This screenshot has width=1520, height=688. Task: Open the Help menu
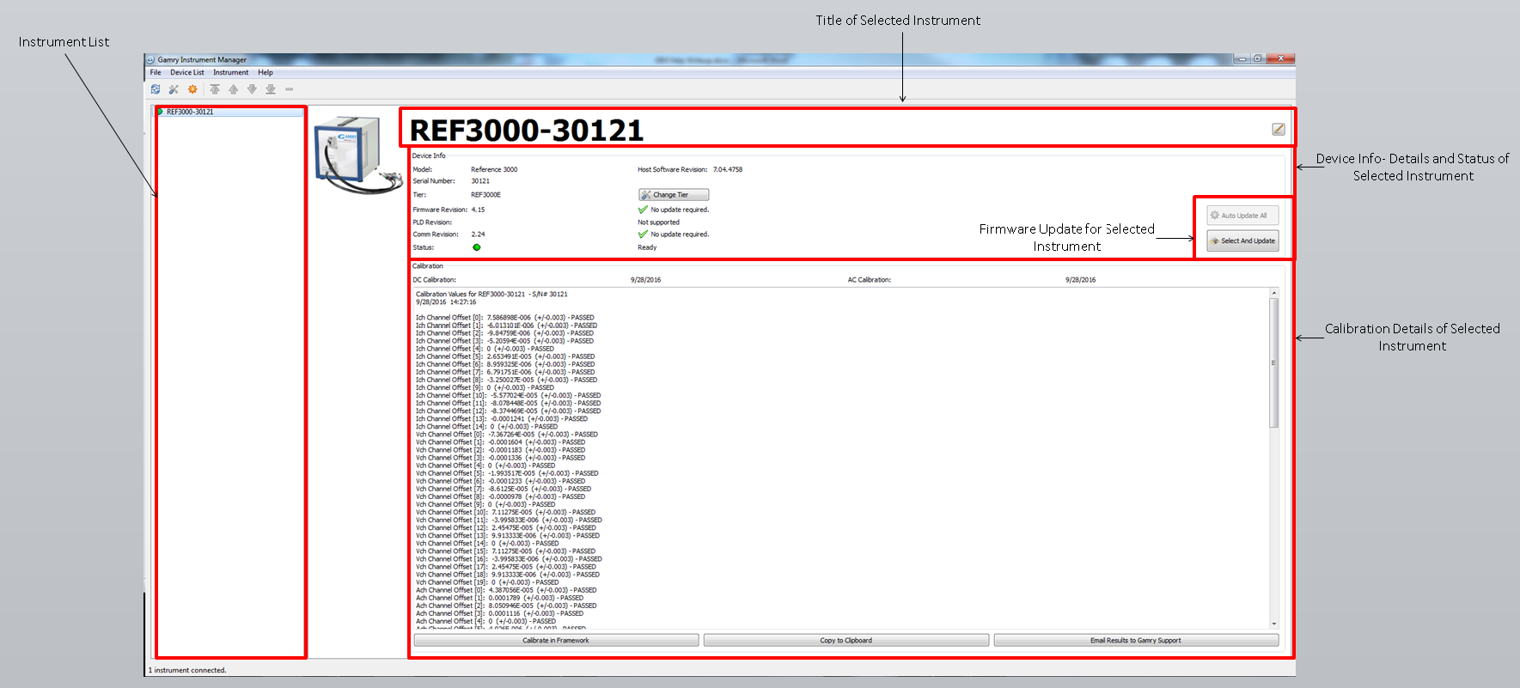click(x=266, y=73)
